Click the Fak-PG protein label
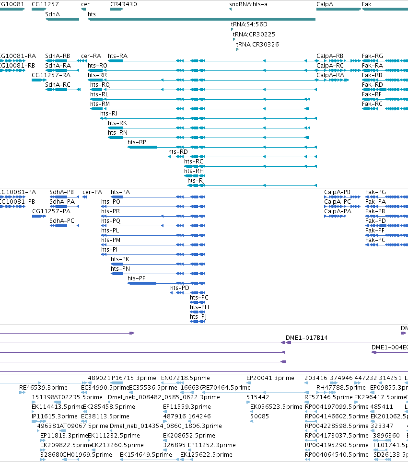 375,192
